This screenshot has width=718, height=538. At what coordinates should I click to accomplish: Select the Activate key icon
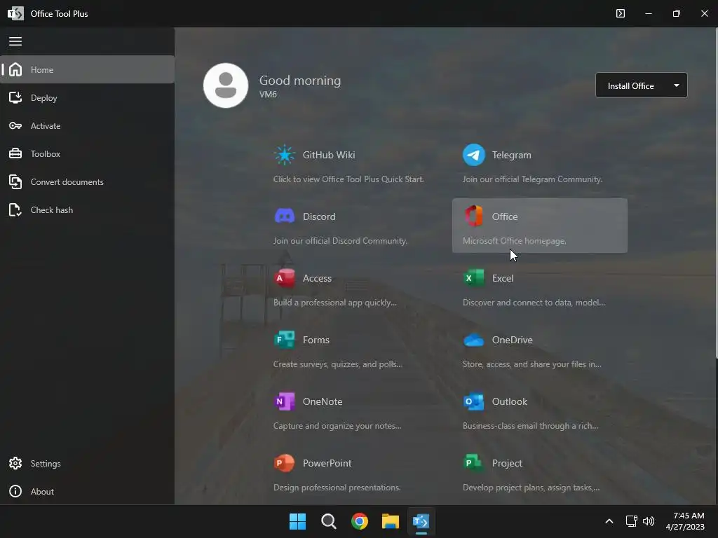click(15, 126)
